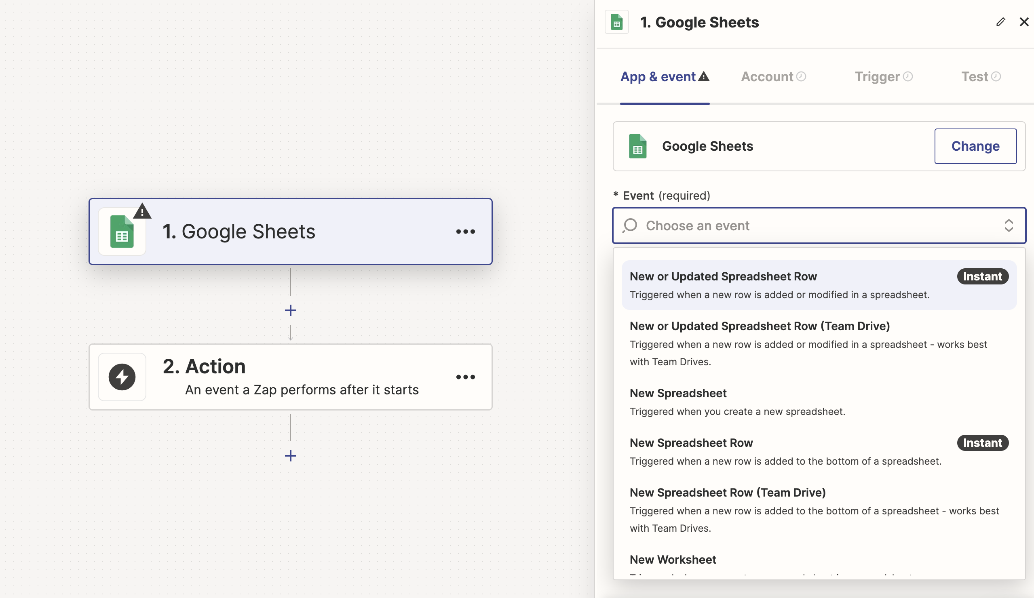Screen dimensions: 1034x598
Task: Click the warning icon on Google Sheets trigger
Action: [x=142, y=212]
